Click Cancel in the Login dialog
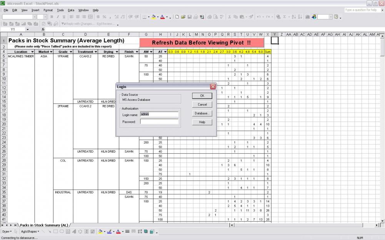Image resolution: width=385 pixels, height=240 pixels. [x=202, y=104]
